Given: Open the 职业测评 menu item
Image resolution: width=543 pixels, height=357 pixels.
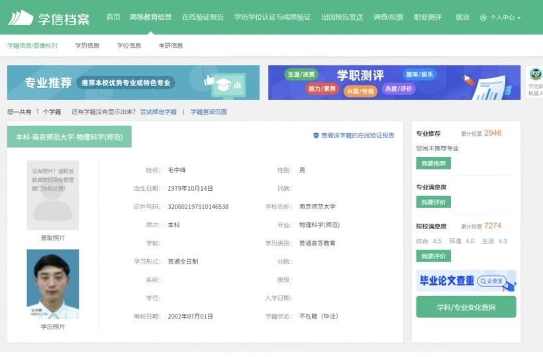Looking at the screenshot, I should [x=428, y=17].
